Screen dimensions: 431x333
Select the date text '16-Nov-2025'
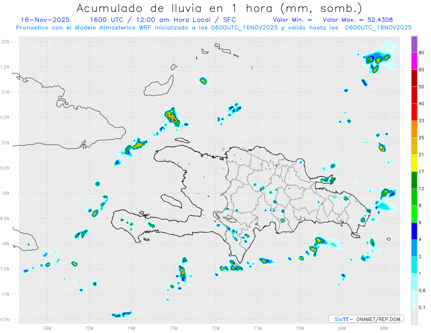(45, 20)
